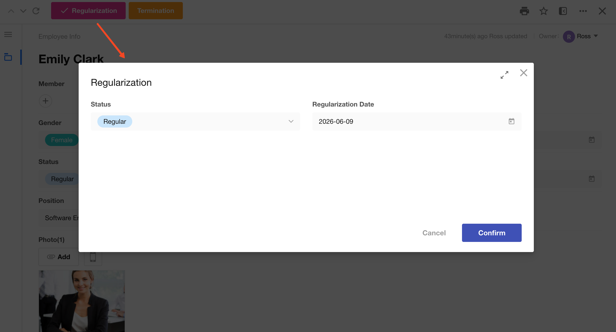Open Emily Clark's photo thumbnail
Image resolution: width=616 pixels, height=332 pixels.
point(82,301)
